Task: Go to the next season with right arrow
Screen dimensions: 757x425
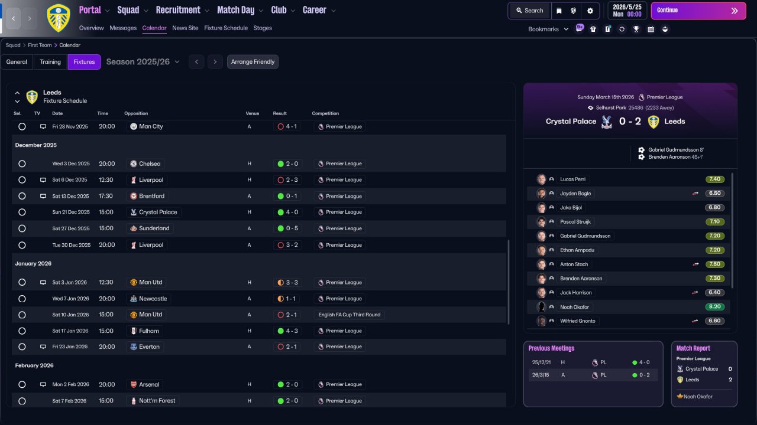Action: pyautogui.click(x=215, y=62)
